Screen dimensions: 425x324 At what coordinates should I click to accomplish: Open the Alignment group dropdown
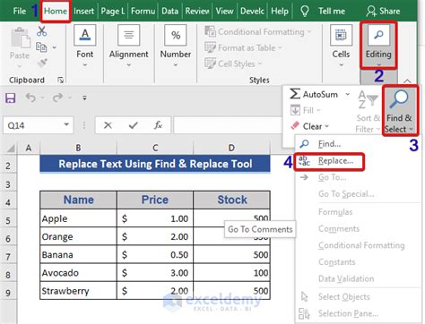(129, 46)
